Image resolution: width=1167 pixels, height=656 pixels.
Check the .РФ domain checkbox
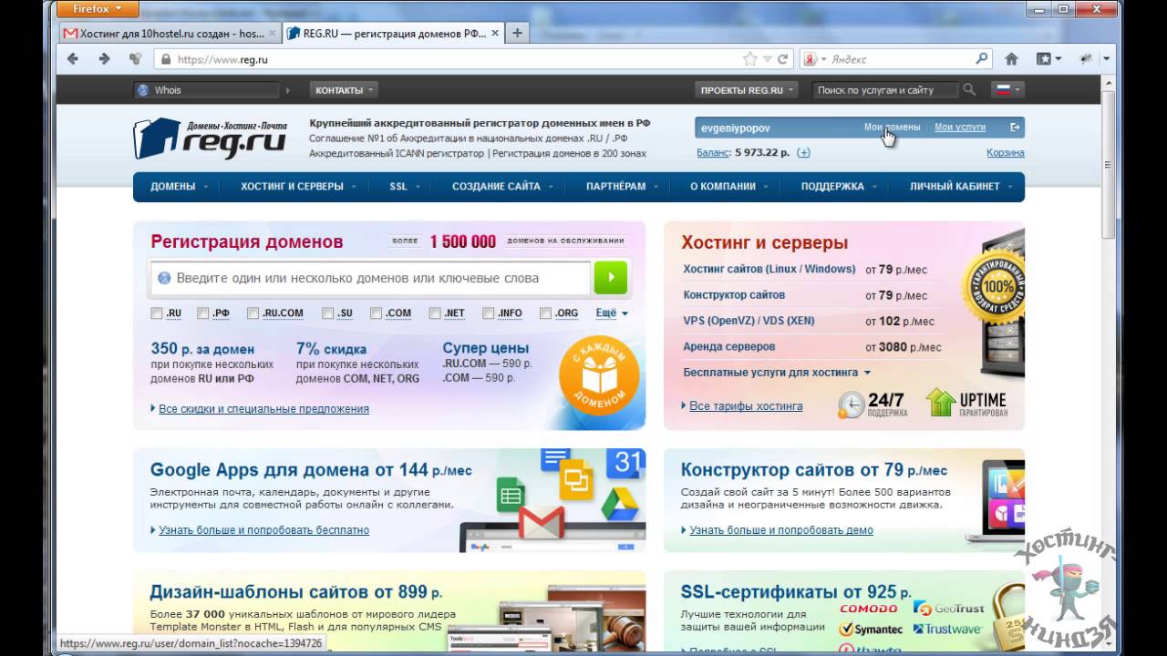[202, 313]
